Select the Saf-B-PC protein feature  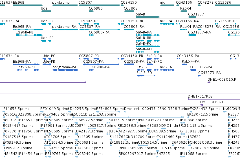[x=150, y=64]
